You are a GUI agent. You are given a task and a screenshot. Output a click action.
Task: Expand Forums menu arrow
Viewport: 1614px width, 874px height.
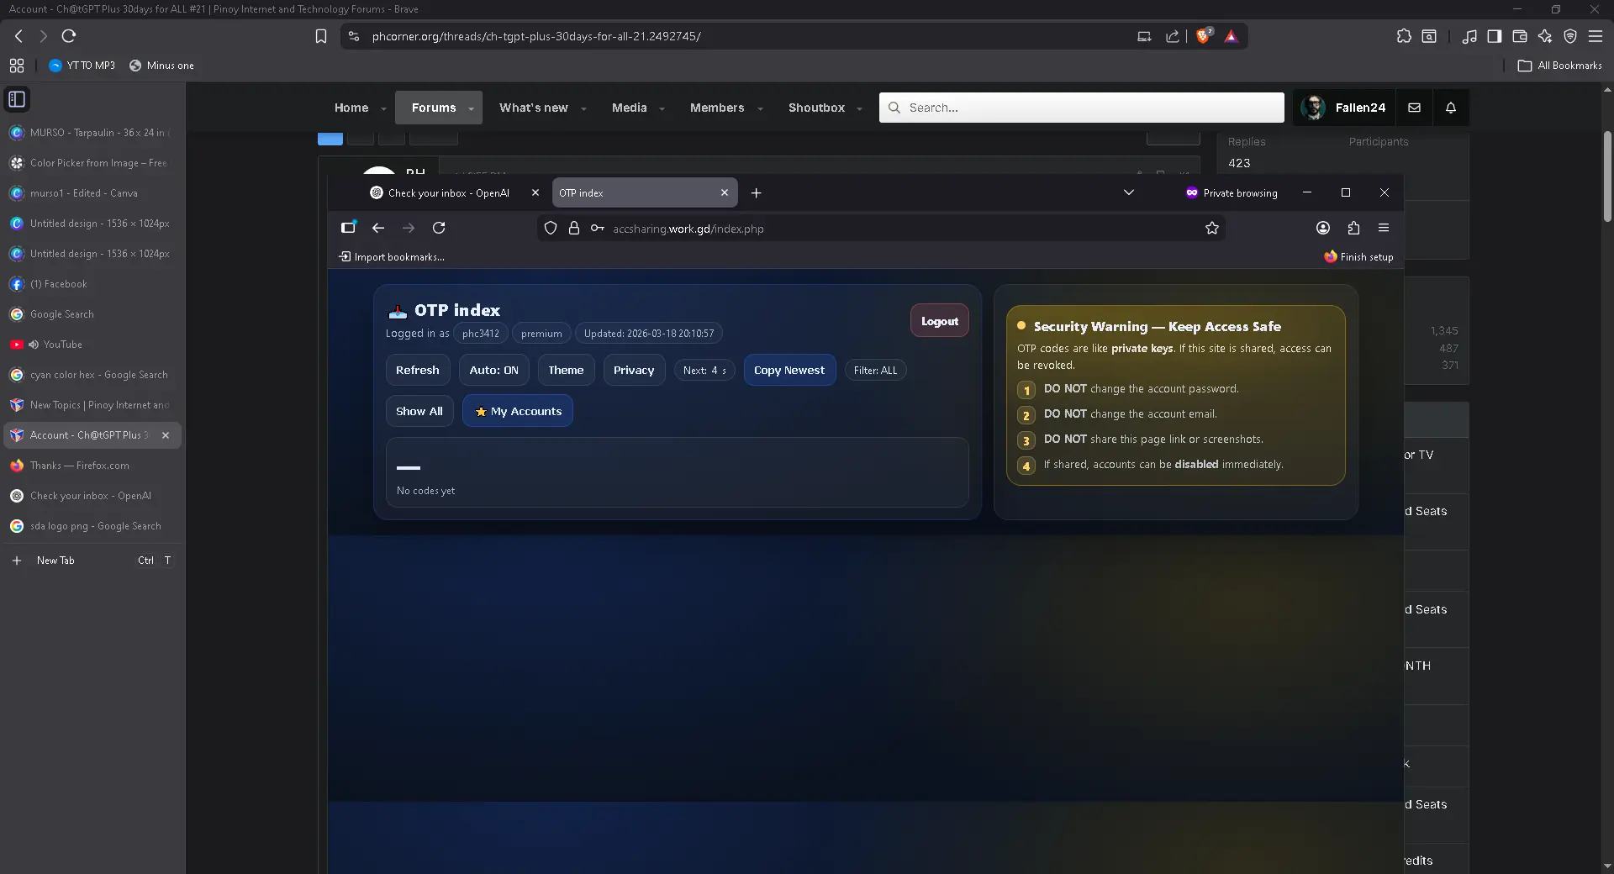point(471,108)
